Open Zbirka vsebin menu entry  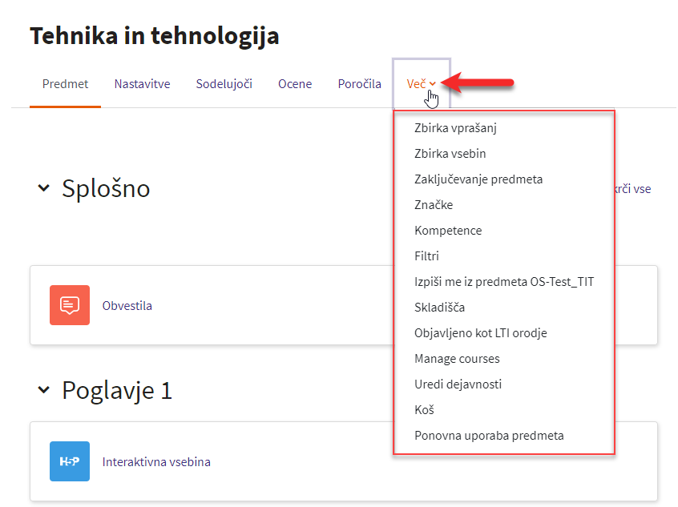[x=450, y=154]
